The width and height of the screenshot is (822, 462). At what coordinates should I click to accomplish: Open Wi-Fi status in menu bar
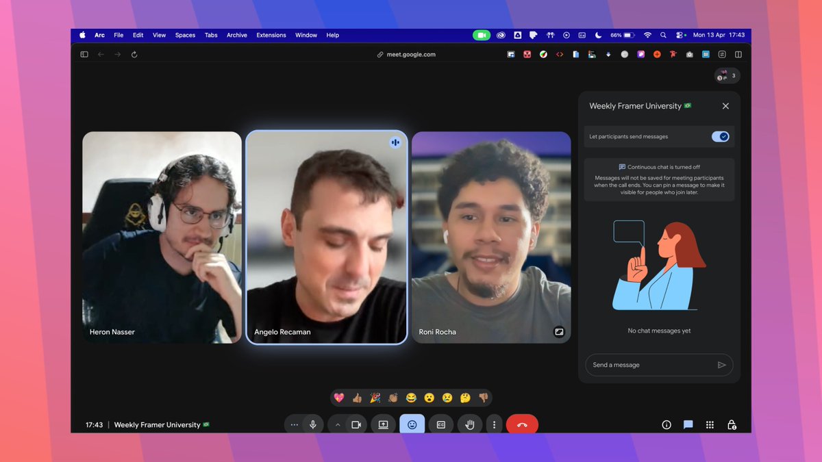point(647,35)
